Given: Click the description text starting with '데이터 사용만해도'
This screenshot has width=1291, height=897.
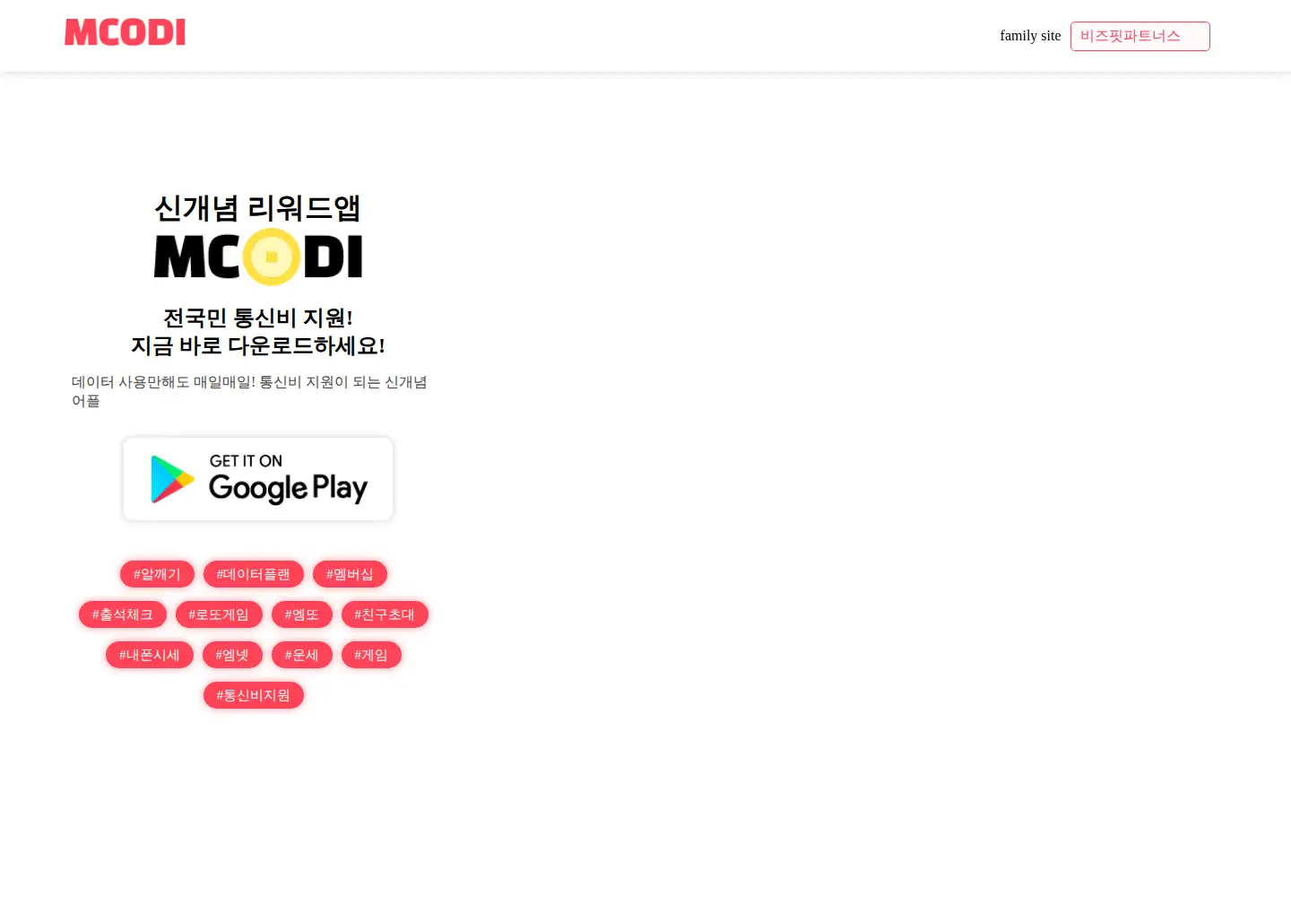Looking at the screenshot, I should tap(249, 391).
